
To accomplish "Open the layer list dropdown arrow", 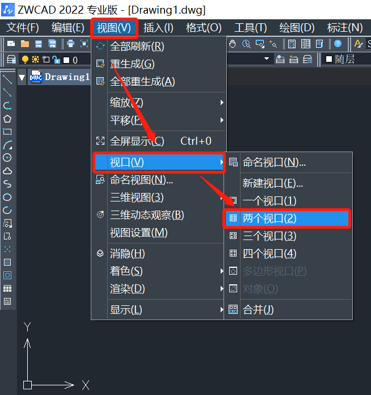I will pyautogui.click(x=267, y=58).
